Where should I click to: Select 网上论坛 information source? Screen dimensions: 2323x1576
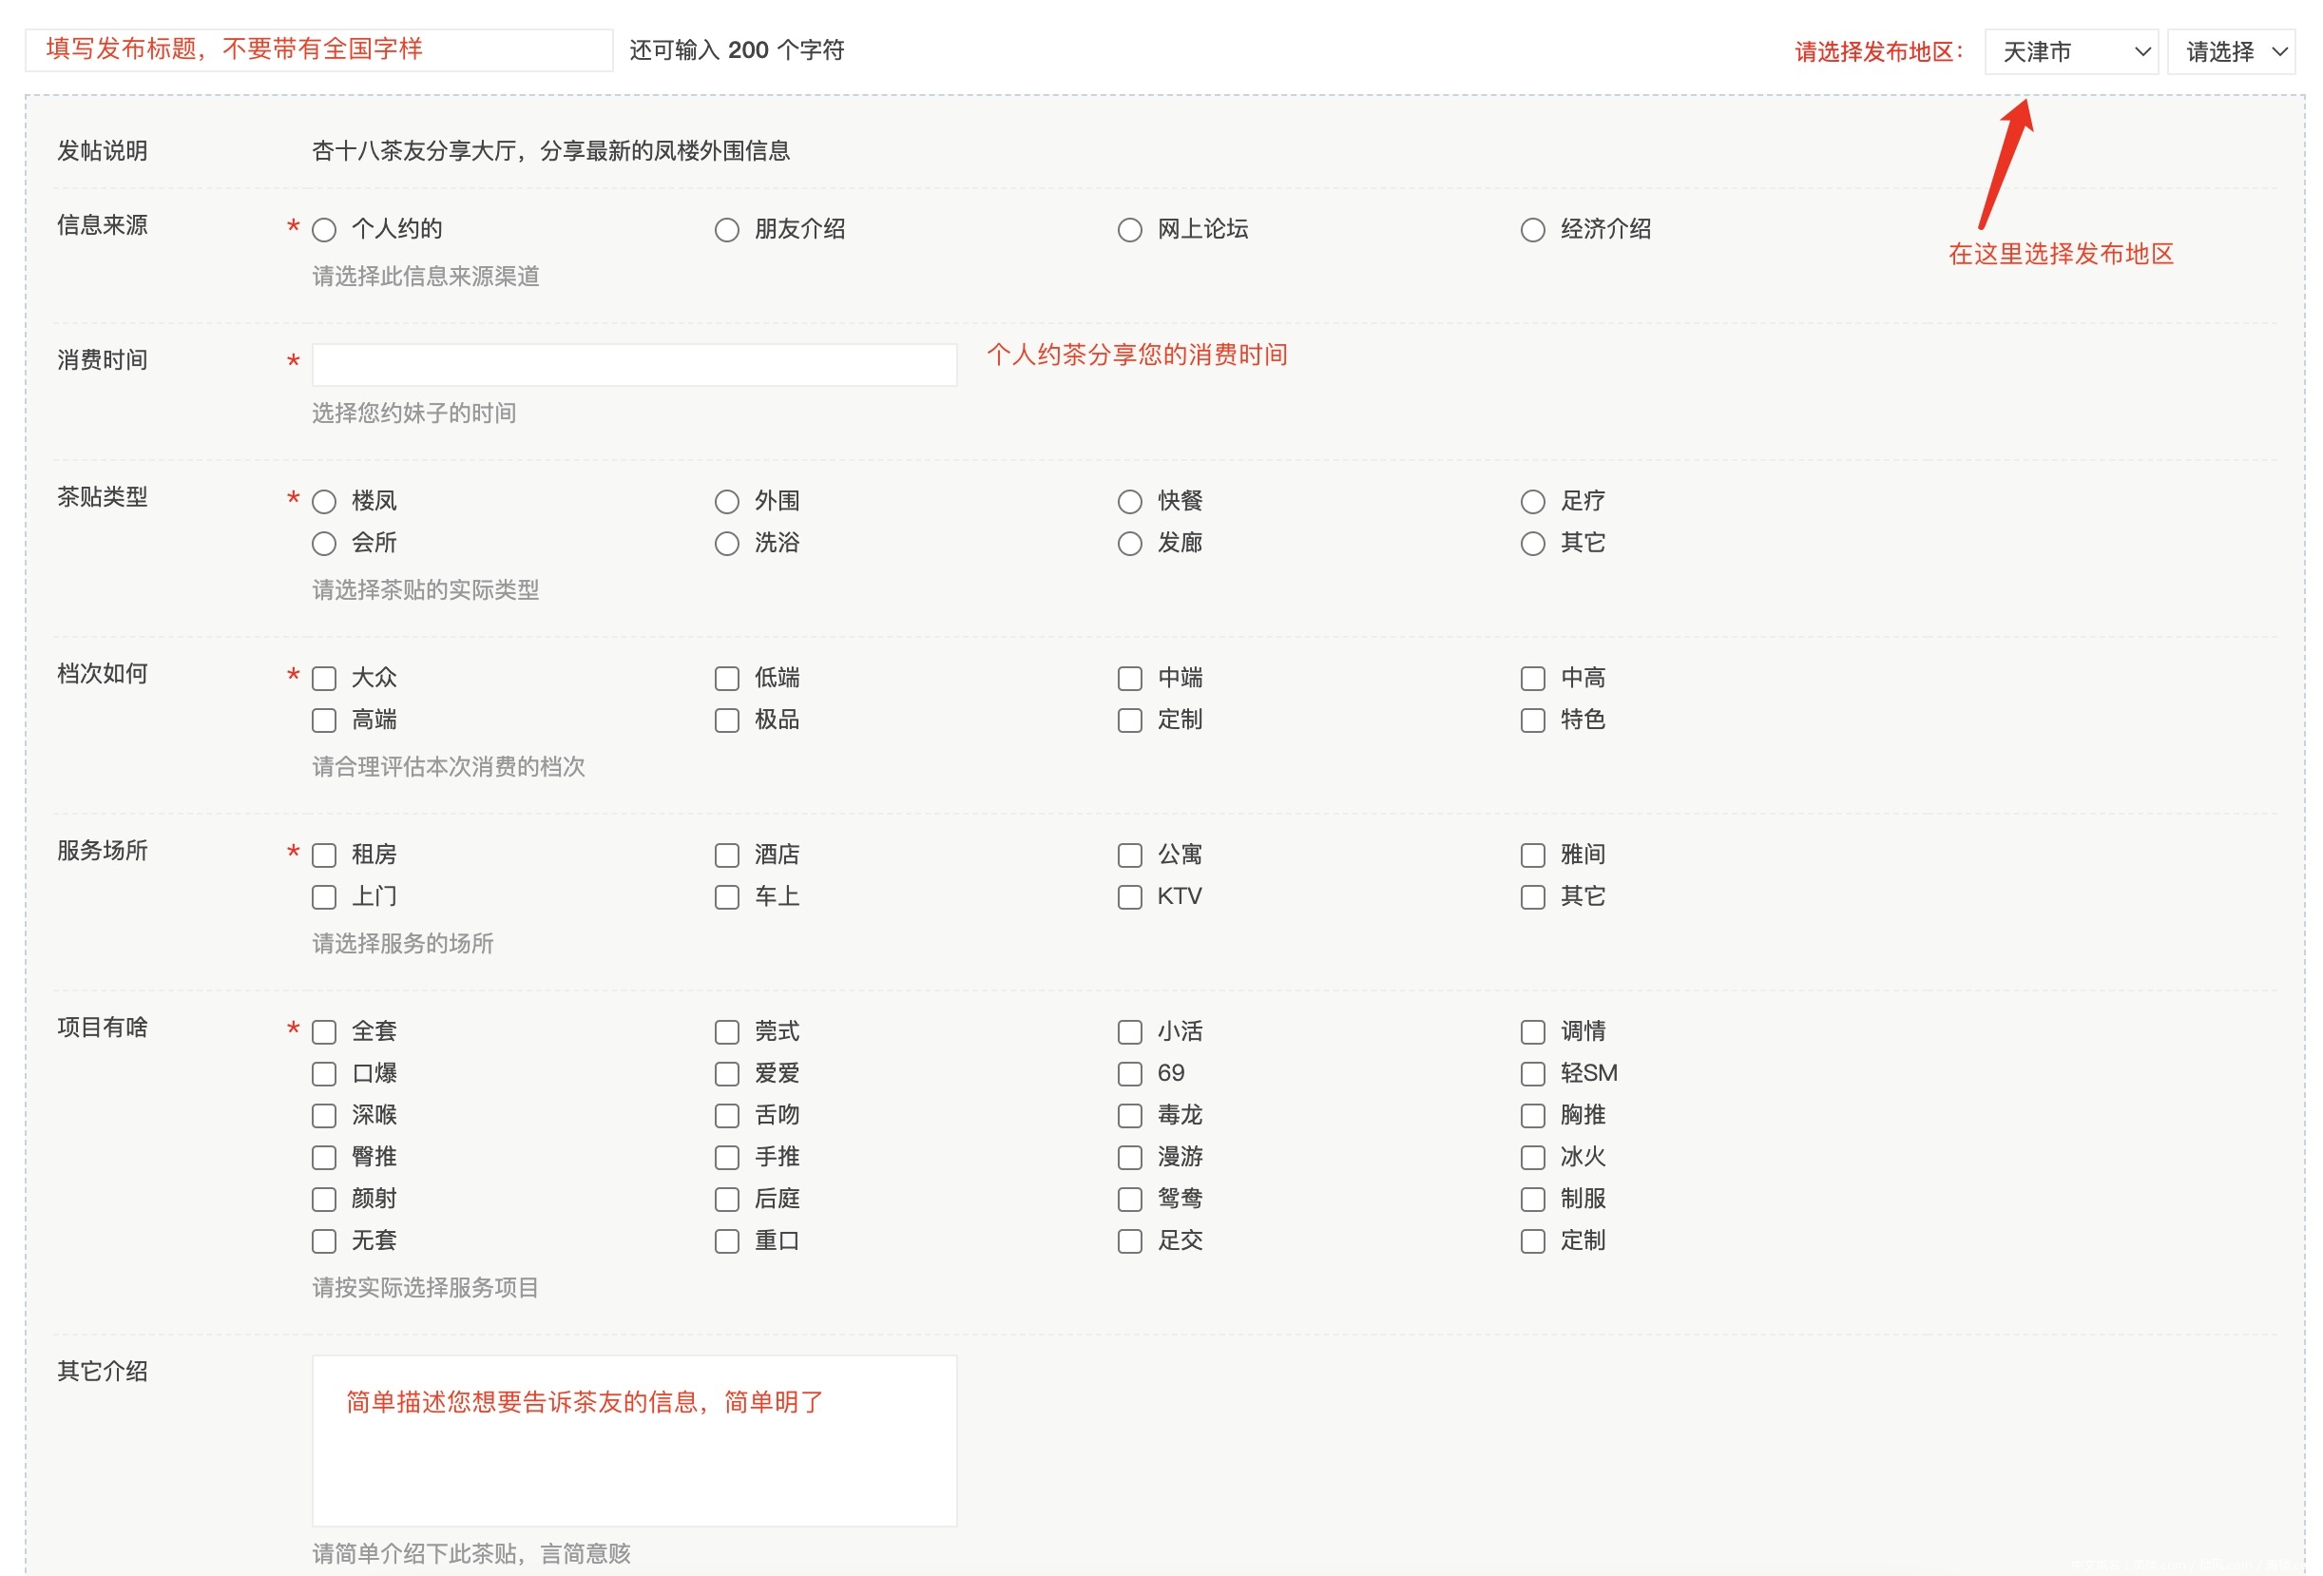(1129, 229)
